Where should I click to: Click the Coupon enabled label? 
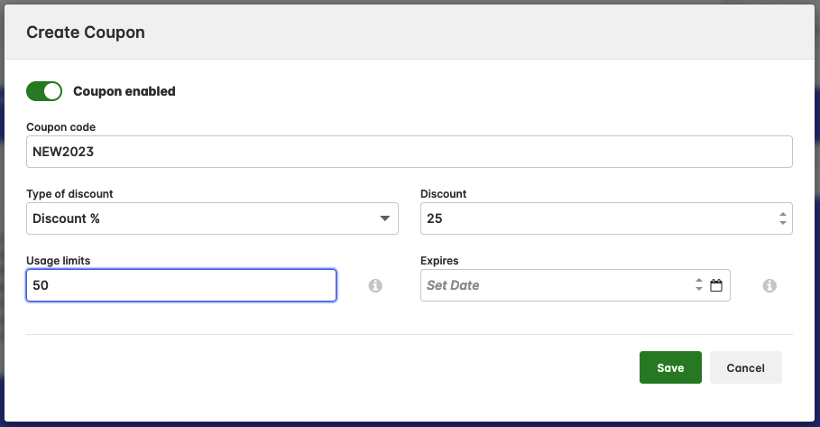(124, 91)
